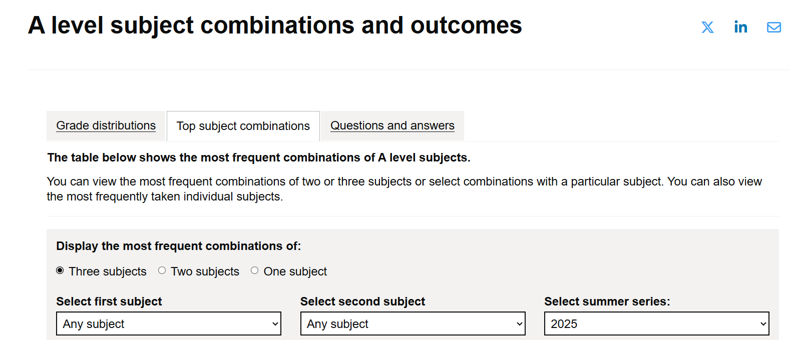Click the bold sentence about most frequent combinations
Screen dimensions: 790x340
click(258, 157)
